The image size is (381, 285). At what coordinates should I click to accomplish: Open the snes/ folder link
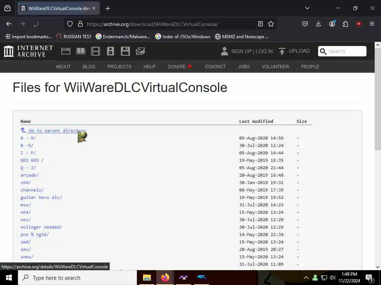(x=27, y=257)
